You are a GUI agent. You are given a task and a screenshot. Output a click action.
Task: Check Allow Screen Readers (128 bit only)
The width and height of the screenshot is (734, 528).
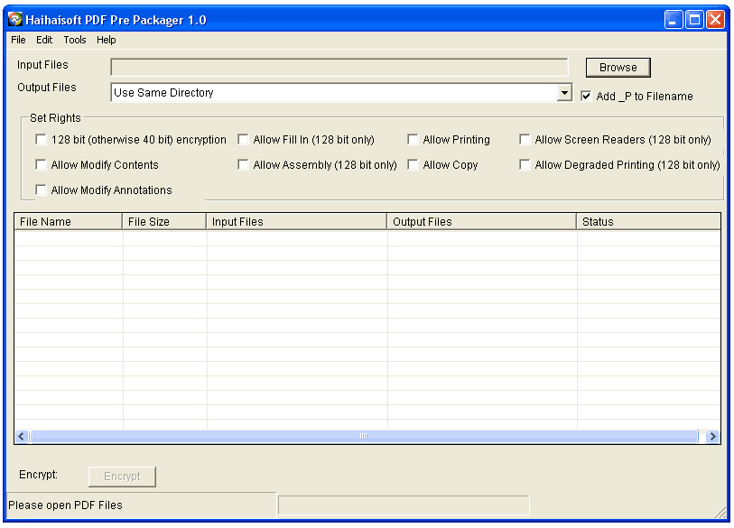coord(525,140)
